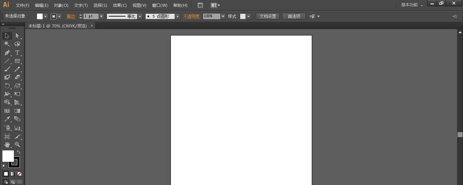
Task: Select the Paintbrush tool
Action: 7,69
